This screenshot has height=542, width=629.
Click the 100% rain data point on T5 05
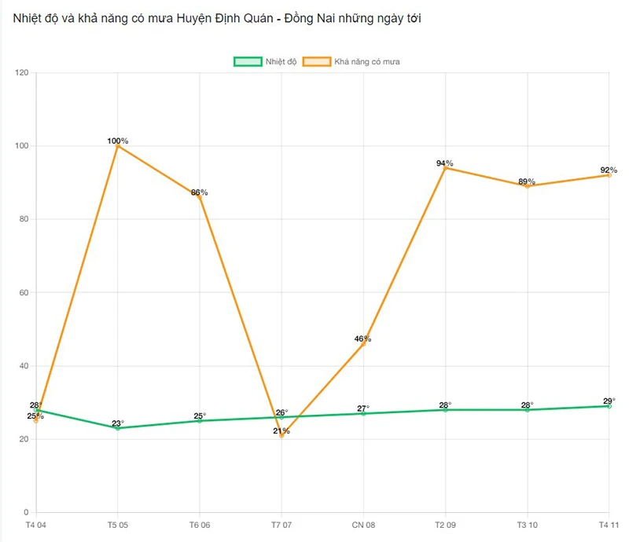pos(118,146)
